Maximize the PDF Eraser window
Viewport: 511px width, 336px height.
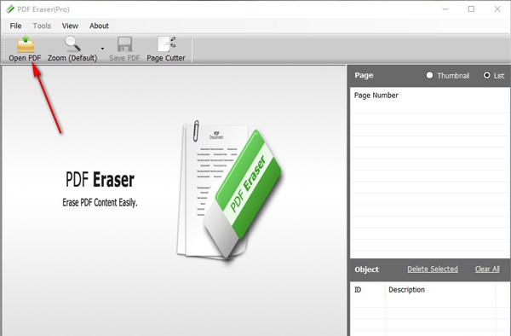tap(471, 9)
